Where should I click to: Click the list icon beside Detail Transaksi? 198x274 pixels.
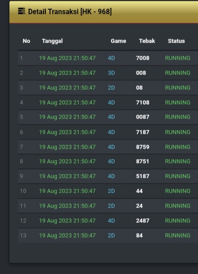[22, 11]
